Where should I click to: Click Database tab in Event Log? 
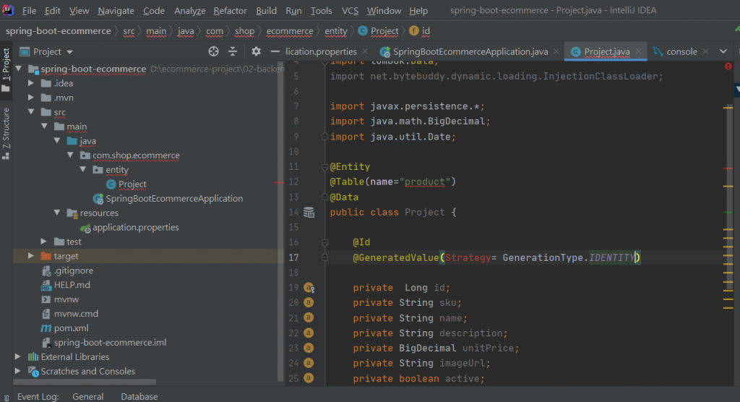coord(139,396)
